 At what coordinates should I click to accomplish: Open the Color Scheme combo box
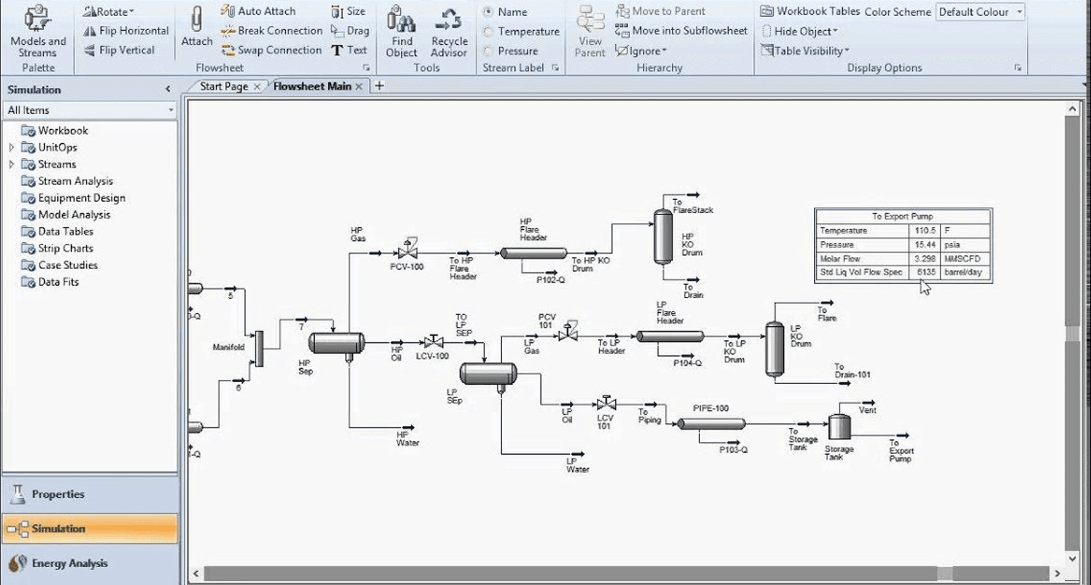(x=980, y=12)
